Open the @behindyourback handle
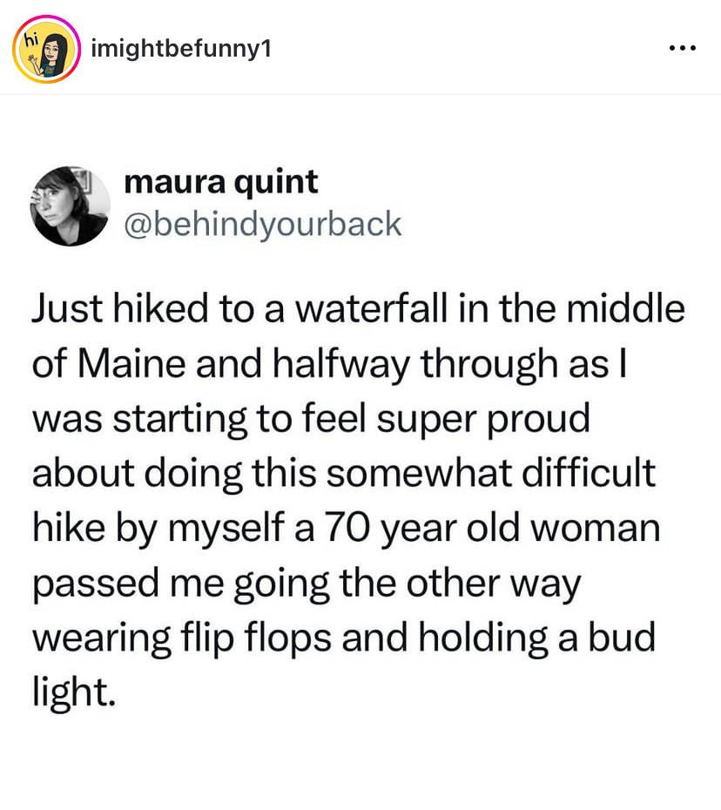 [263, 224]
